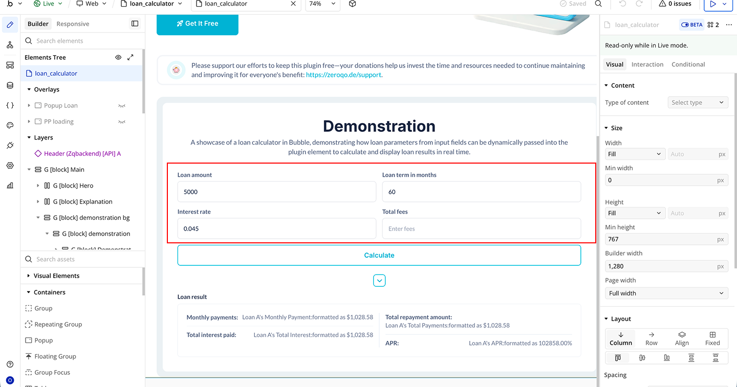Click the Get It Free button
Image resolution: width=737 pixels, height=387 pixels.
pyautogui.click(x=198, y=24)
